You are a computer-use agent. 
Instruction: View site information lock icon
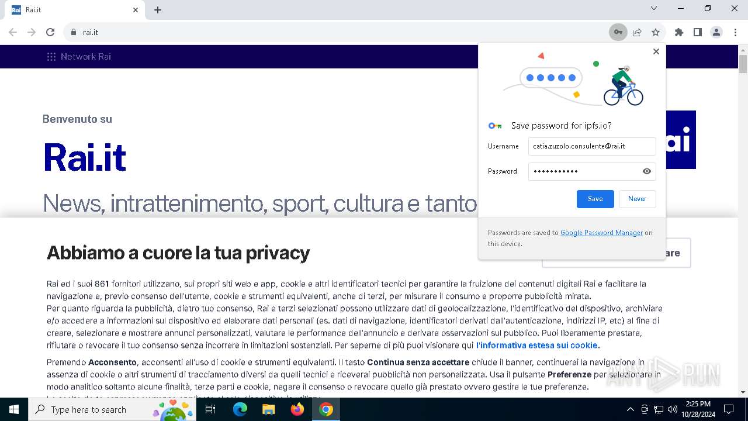(x=74, y=32)
